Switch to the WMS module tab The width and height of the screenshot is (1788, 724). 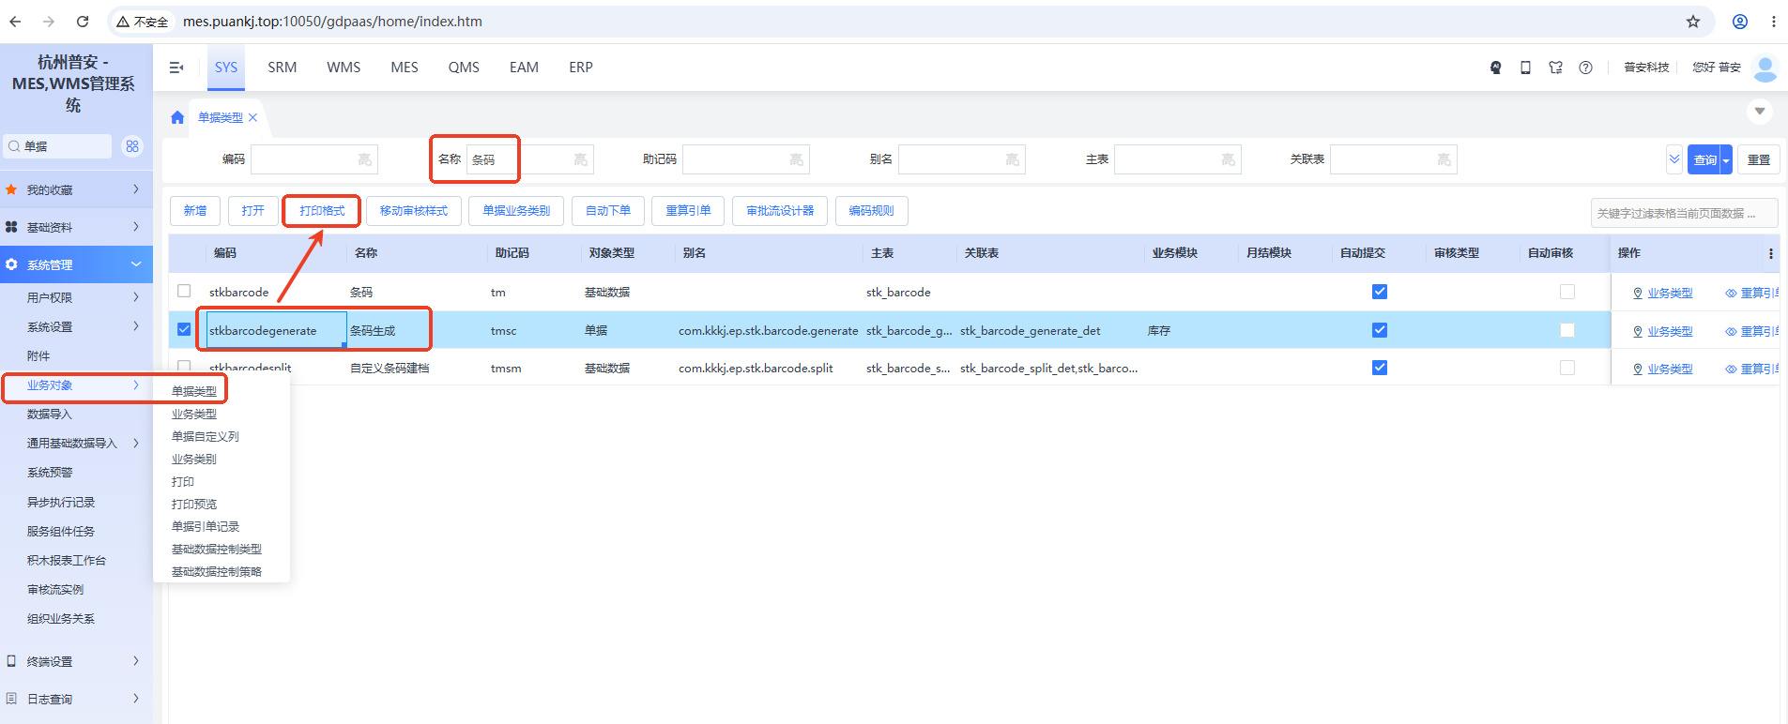click(x=344, y=68)
